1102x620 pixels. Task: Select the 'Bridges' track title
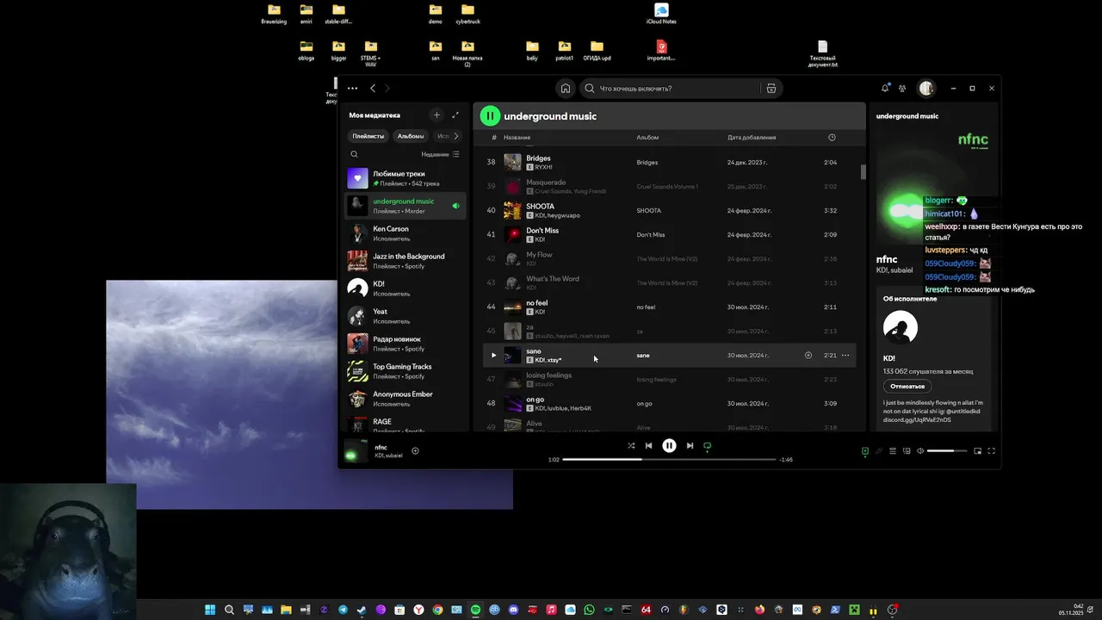coord(538,158)
